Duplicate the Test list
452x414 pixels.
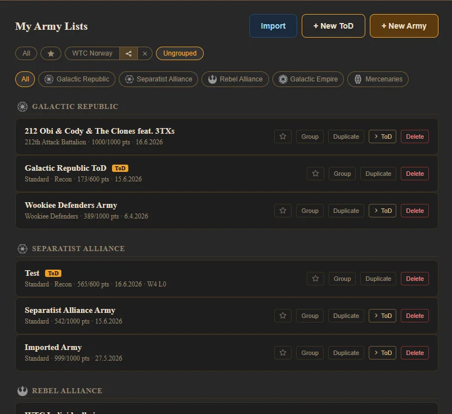(378, 279)
